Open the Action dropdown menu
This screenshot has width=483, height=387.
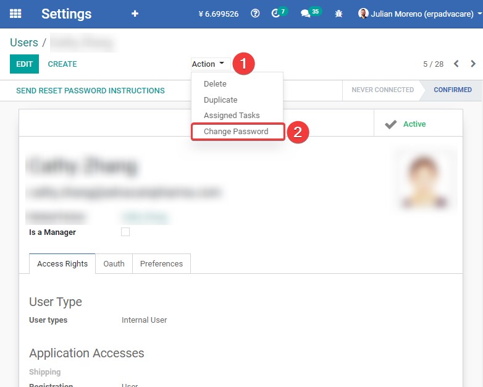point(211,64)
